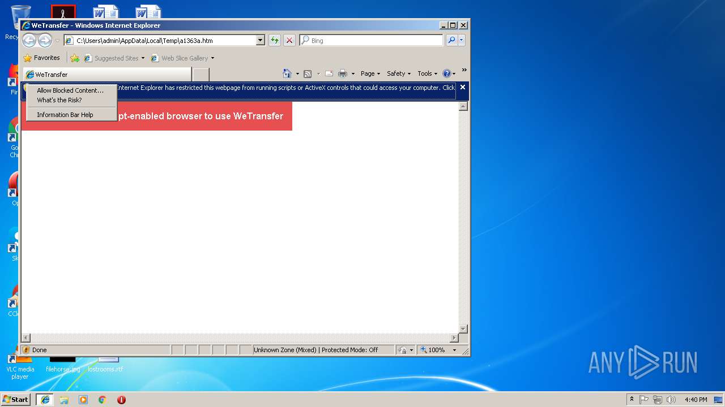Viewport: 725px width, 407px height.
Task: Open the search provider dropdown arrow
Action: pos(462,40)
